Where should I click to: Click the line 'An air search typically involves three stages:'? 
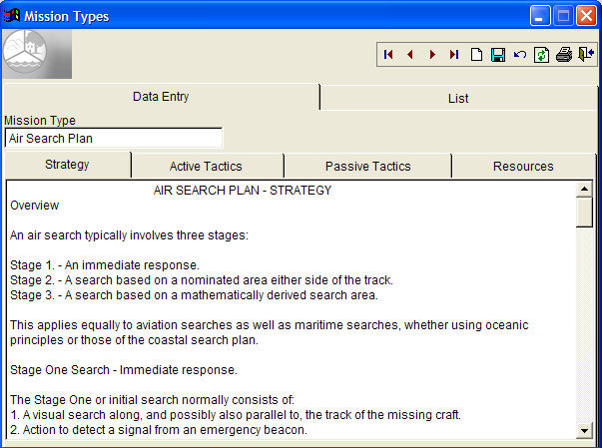pyautogui.click(x=130, y=235)
